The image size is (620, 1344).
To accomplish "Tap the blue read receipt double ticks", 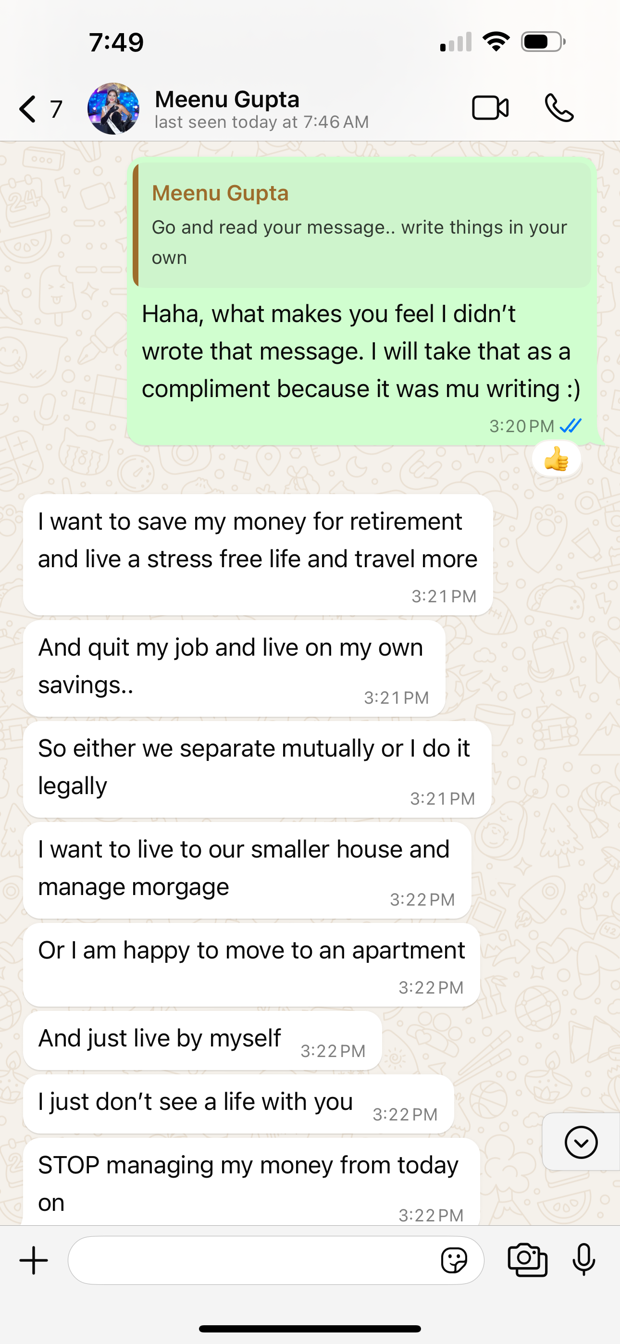I will coord(570,426).
